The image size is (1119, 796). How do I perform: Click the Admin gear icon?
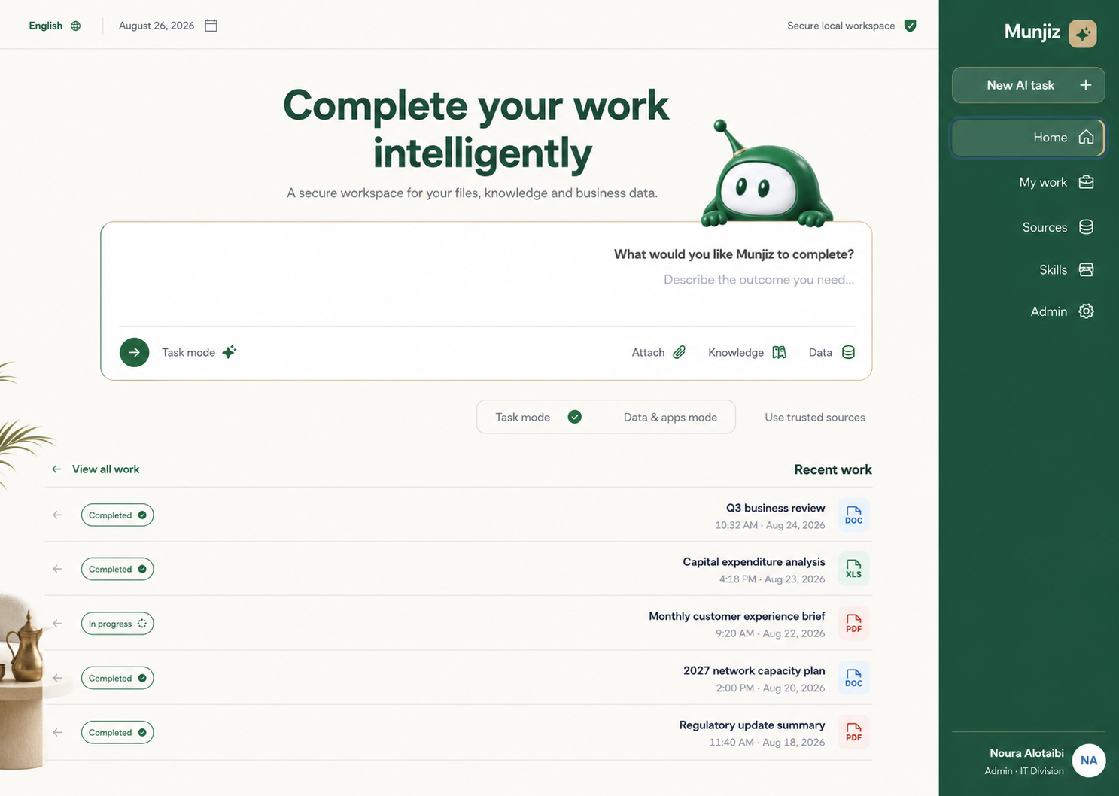pyautogui.click(x=1086, y=311)
